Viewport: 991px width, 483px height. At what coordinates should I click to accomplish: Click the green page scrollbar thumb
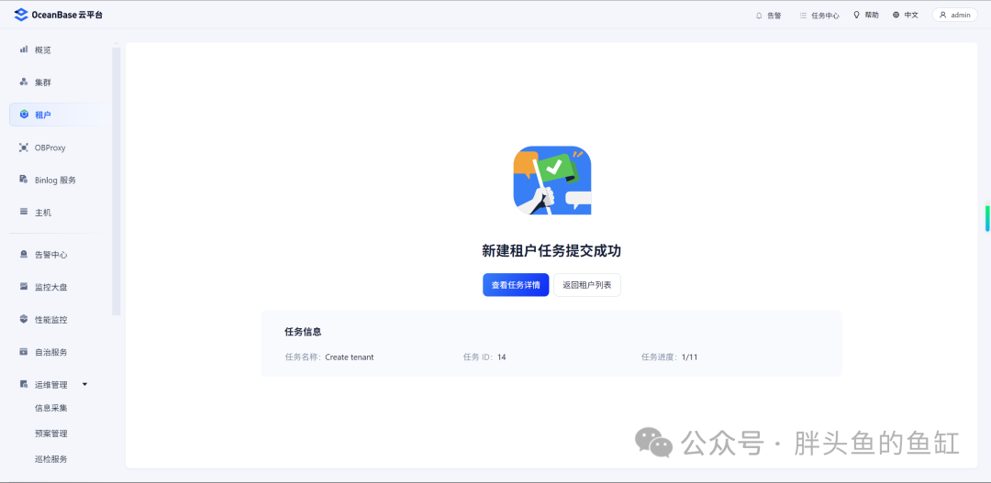(986, 218)
